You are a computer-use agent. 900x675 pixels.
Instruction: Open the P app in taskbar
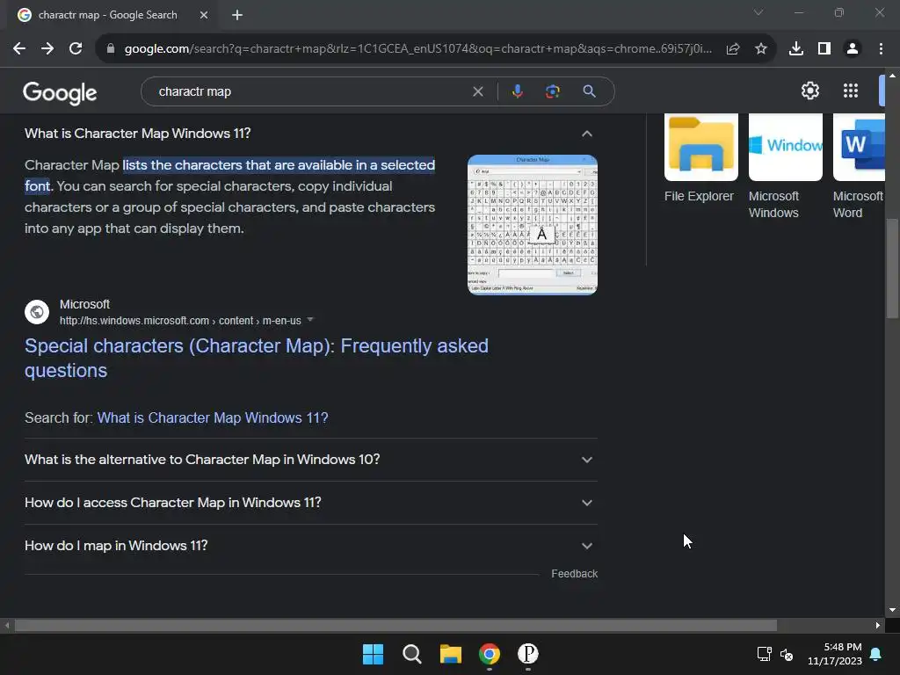(x=528, y=654)
